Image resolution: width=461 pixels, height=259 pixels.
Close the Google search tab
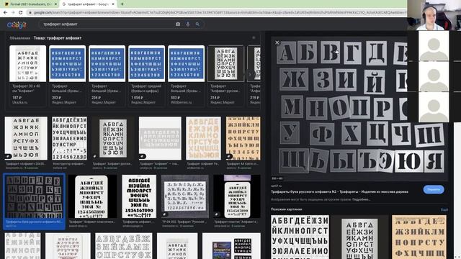[x=113, y=4]
